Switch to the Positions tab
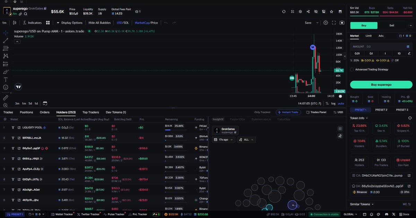The image size is (416, 218). tap(26, 112)
